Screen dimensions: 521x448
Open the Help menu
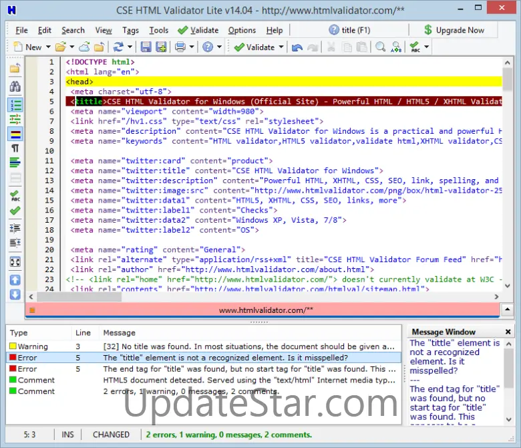pos(275,30)
